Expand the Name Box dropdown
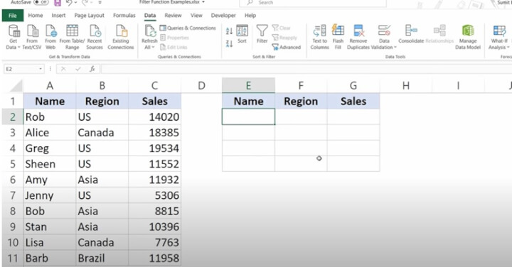This screenshot has width=512, height=267. [x=41, y=69]
